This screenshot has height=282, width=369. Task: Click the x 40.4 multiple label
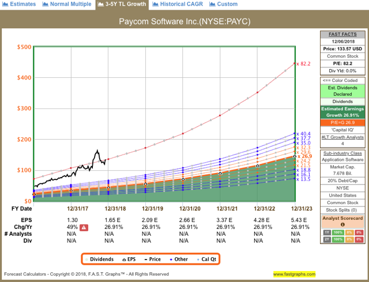[304, 134]
